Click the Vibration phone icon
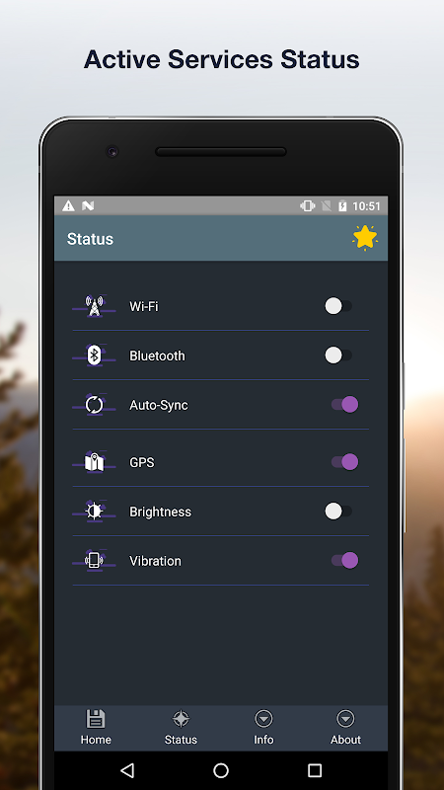This screenshot has height=790, width=444. point(94,561)
